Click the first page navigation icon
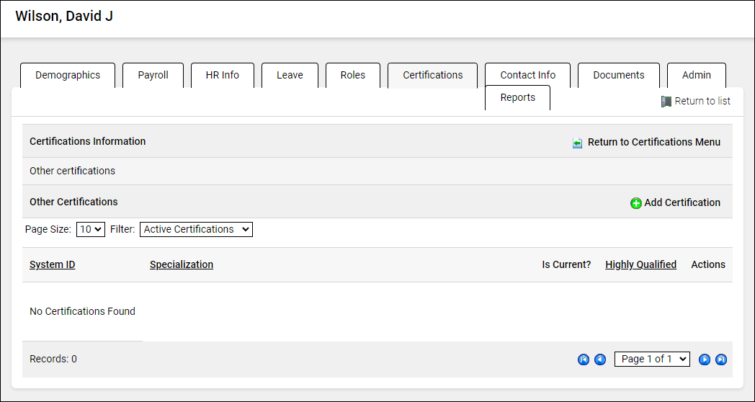Screen dimensions: 755x402 (584, 359)
